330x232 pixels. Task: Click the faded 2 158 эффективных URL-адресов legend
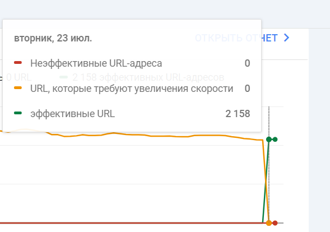(148, 77)
